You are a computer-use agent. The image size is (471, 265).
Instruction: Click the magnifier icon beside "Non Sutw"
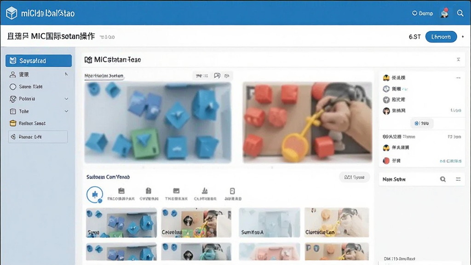point(443,179)
